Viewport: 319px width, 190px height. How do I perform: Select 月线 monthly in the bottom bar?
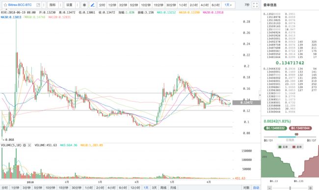pos(173,188)
